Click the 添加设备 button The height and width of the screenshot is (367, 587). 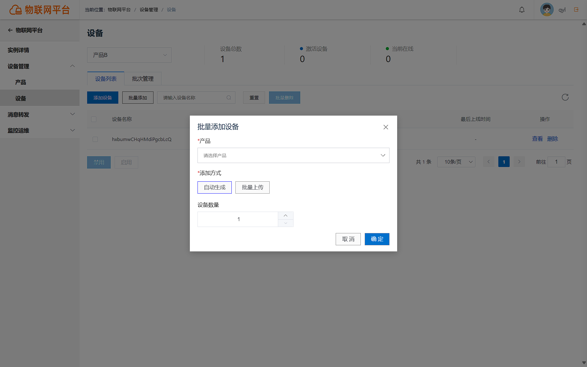tap(103, 98)
